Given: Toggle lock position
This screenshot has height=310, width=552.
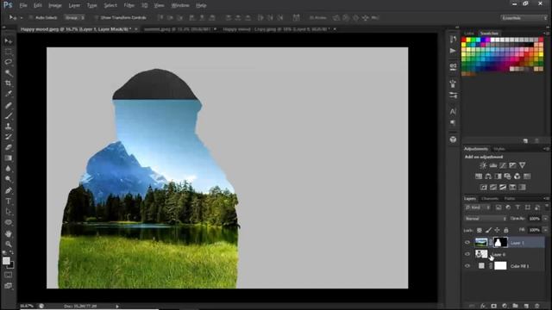Looking at the screenshot, I should tap(497, 230).
